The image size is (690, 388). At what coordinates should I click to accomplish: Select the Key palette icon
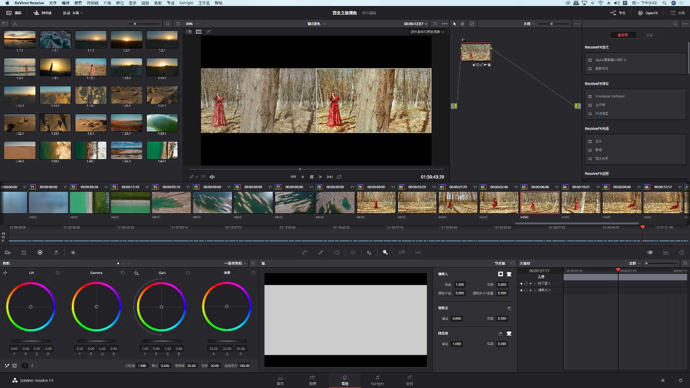(385, 252)
